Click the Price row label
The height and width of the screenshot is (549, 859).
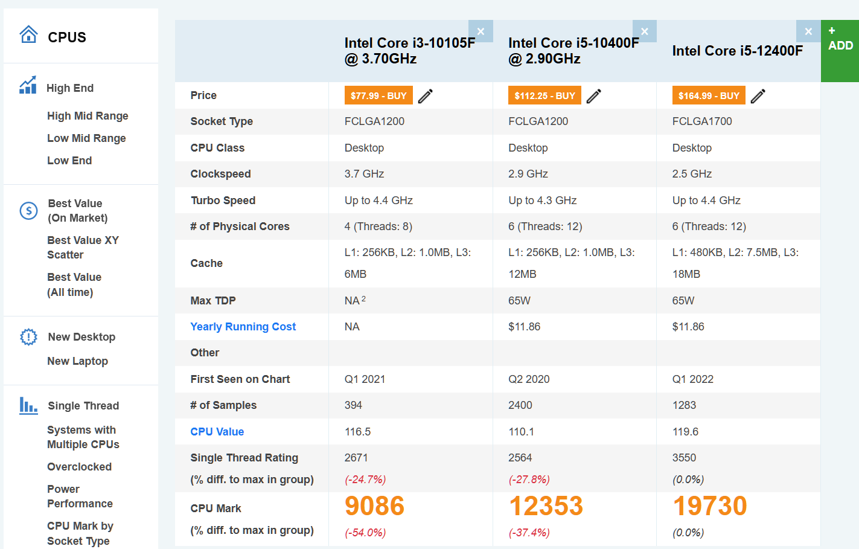tap(203, 95)
